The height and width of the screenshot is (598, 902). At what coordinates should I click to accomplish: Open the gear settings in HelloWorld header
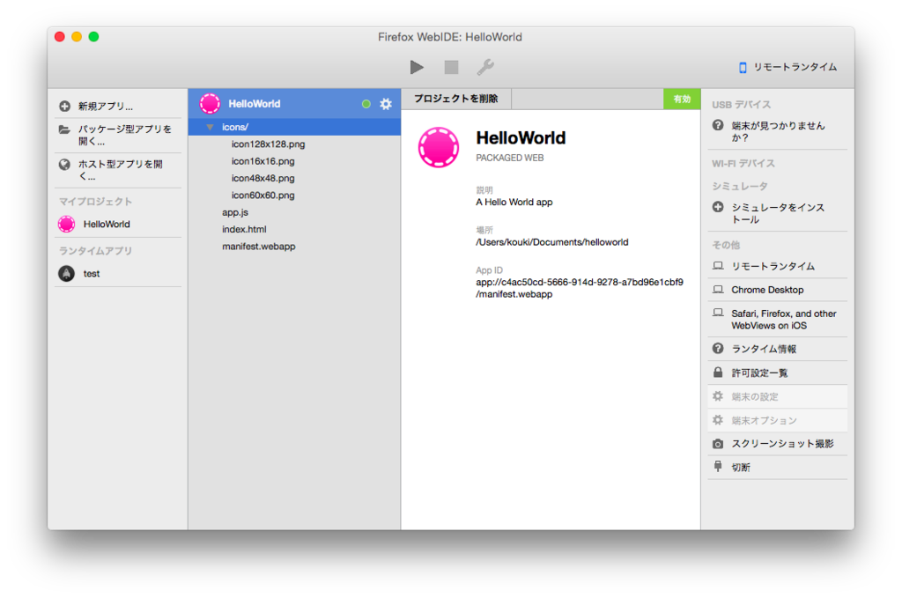point(386,104)
